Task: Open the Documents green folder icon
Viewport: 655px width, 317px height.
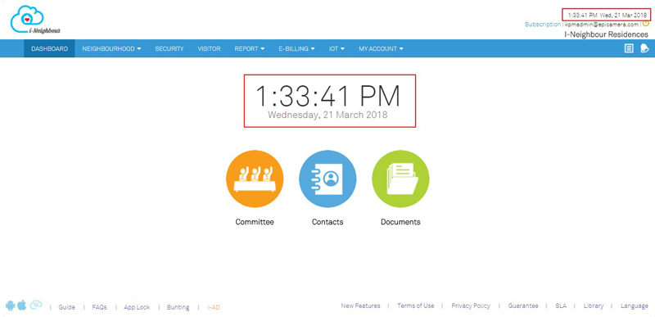Action: point(400,179)
